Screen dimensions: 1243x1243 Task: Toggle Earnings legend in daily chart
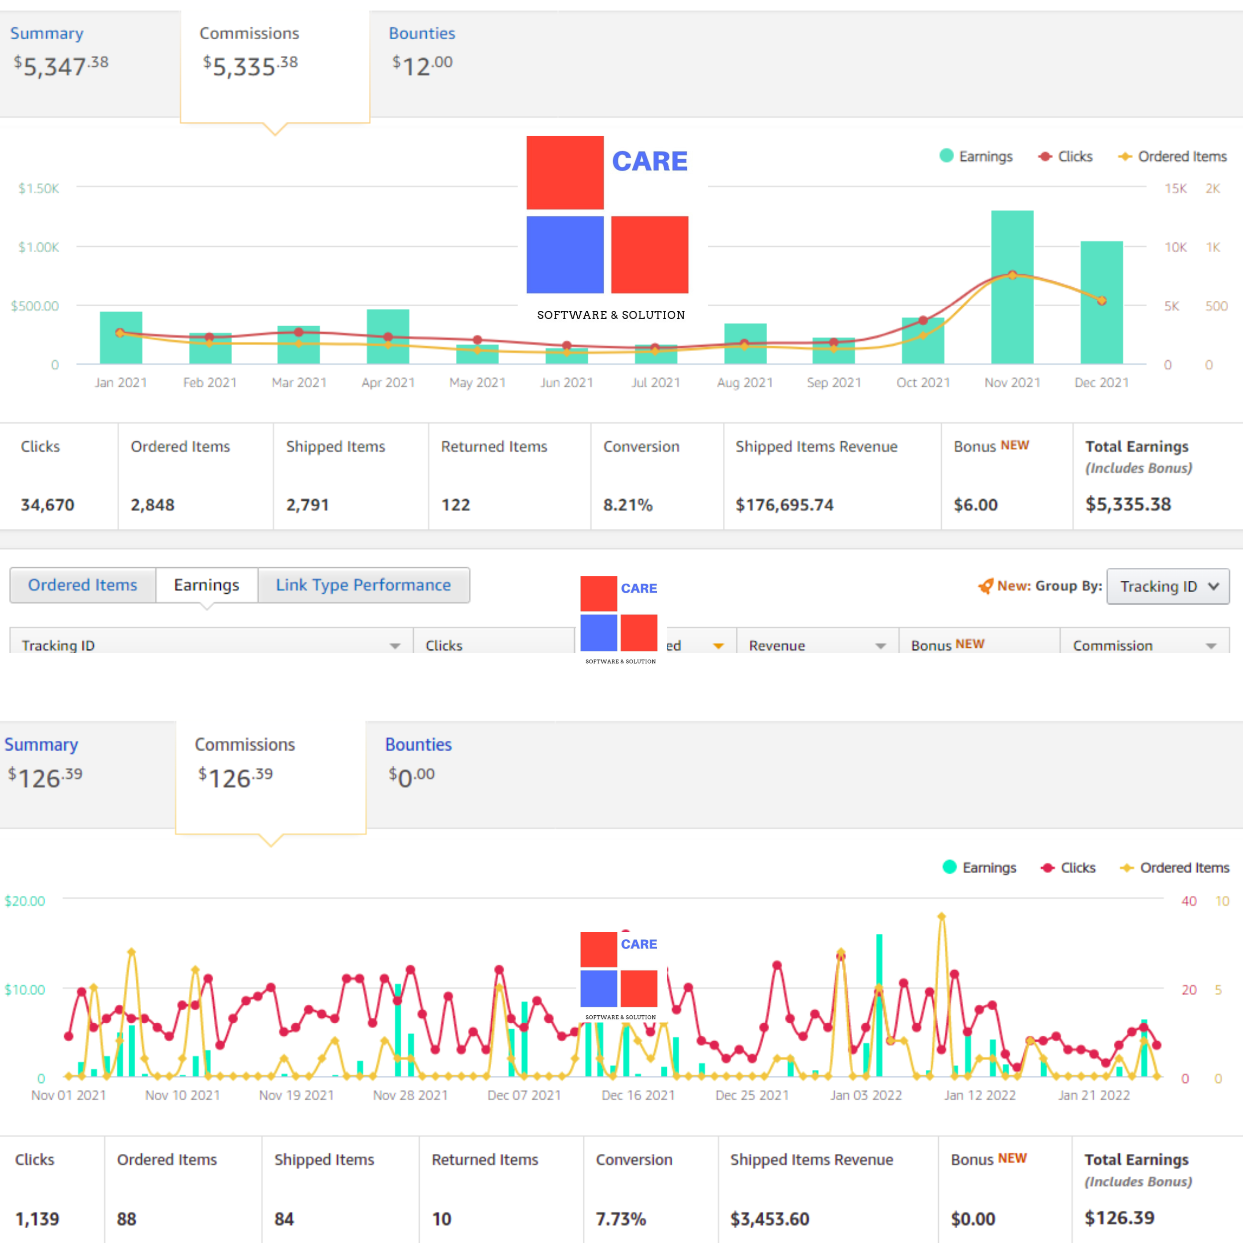979,867
